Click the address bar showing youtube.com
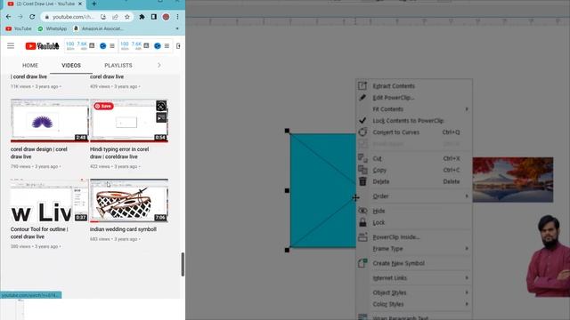This screenshot has width=570, height=320. [x=73, y=17]
